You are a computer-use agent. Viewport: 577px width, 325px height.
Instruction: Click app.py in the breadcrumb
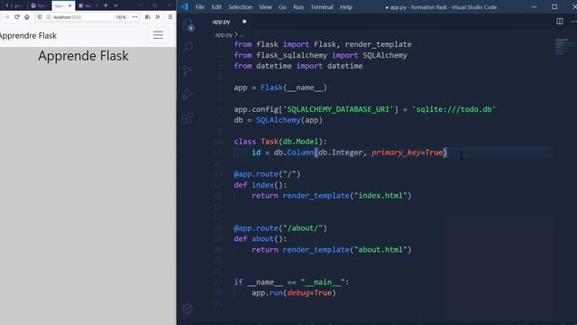click(x=224, y=34)
